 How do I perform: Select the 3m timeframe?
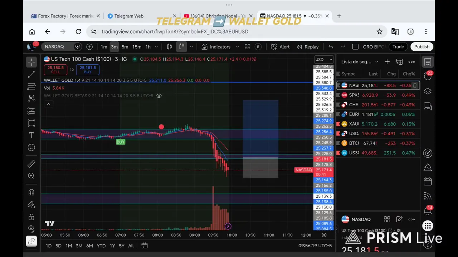[x=114, y=47]
